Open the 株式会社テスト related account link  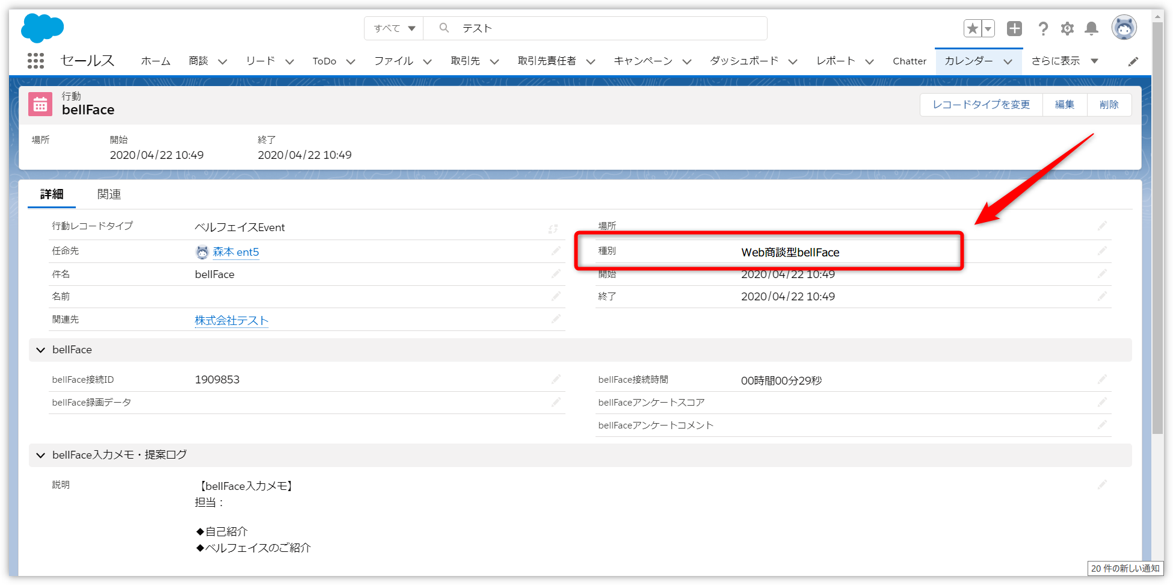click(232, 320)
